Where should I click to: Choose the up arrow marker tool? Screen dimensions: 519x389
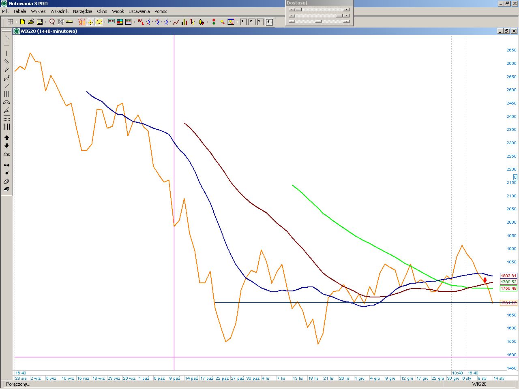coord(6,138)
